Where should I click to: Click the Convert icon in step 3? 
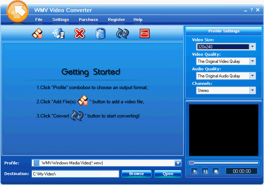77,116
